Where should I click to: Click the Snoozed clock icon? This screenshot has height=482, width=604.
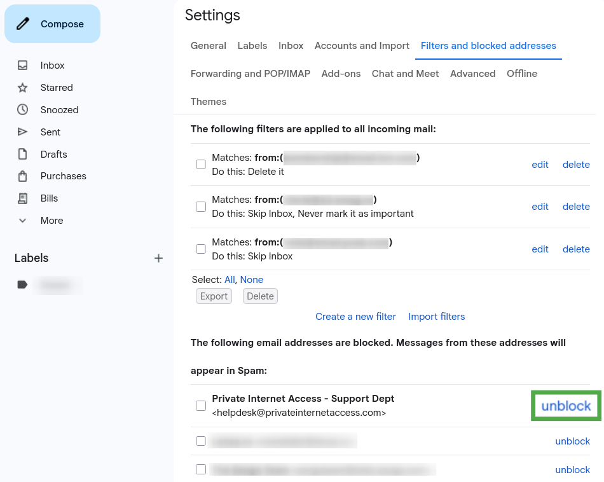[23, 109]
